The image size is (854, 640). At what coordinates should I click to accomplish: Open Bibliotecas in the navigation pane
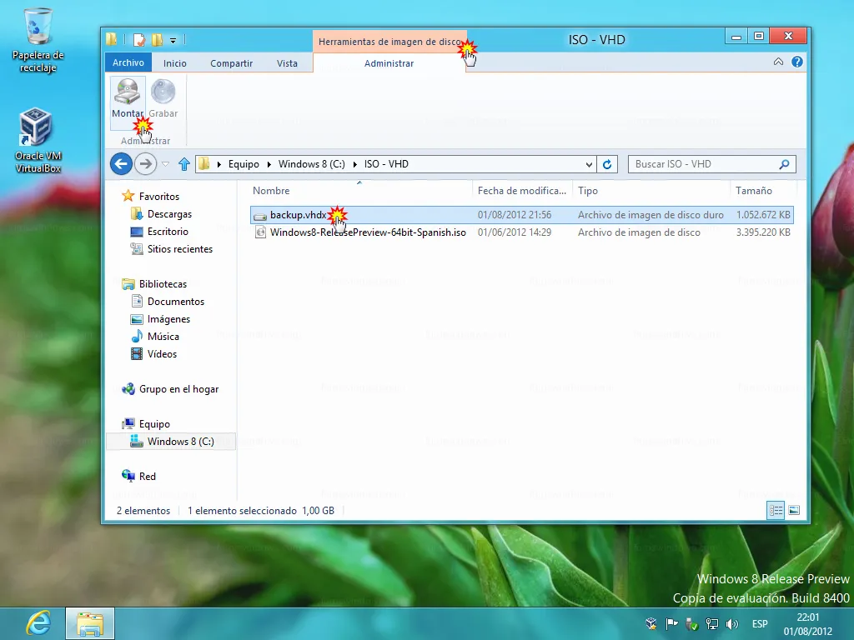click(163, 284)
